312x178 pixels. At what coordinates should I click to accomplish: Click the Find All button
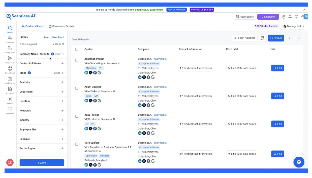276,38
